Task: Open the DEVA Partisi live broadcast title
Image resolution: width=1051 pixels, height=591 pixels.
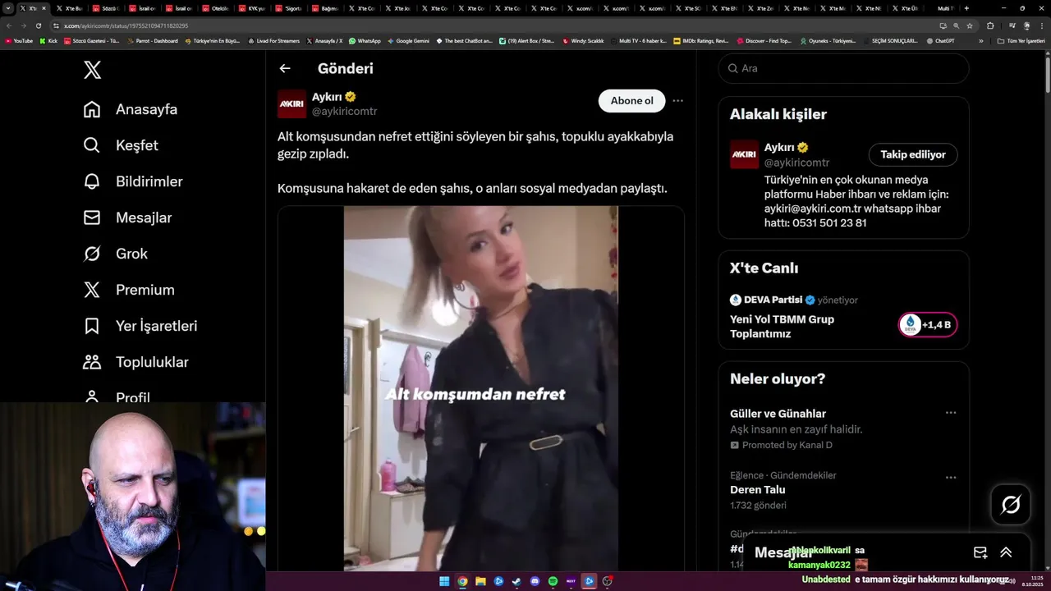Action: point(782,327)
